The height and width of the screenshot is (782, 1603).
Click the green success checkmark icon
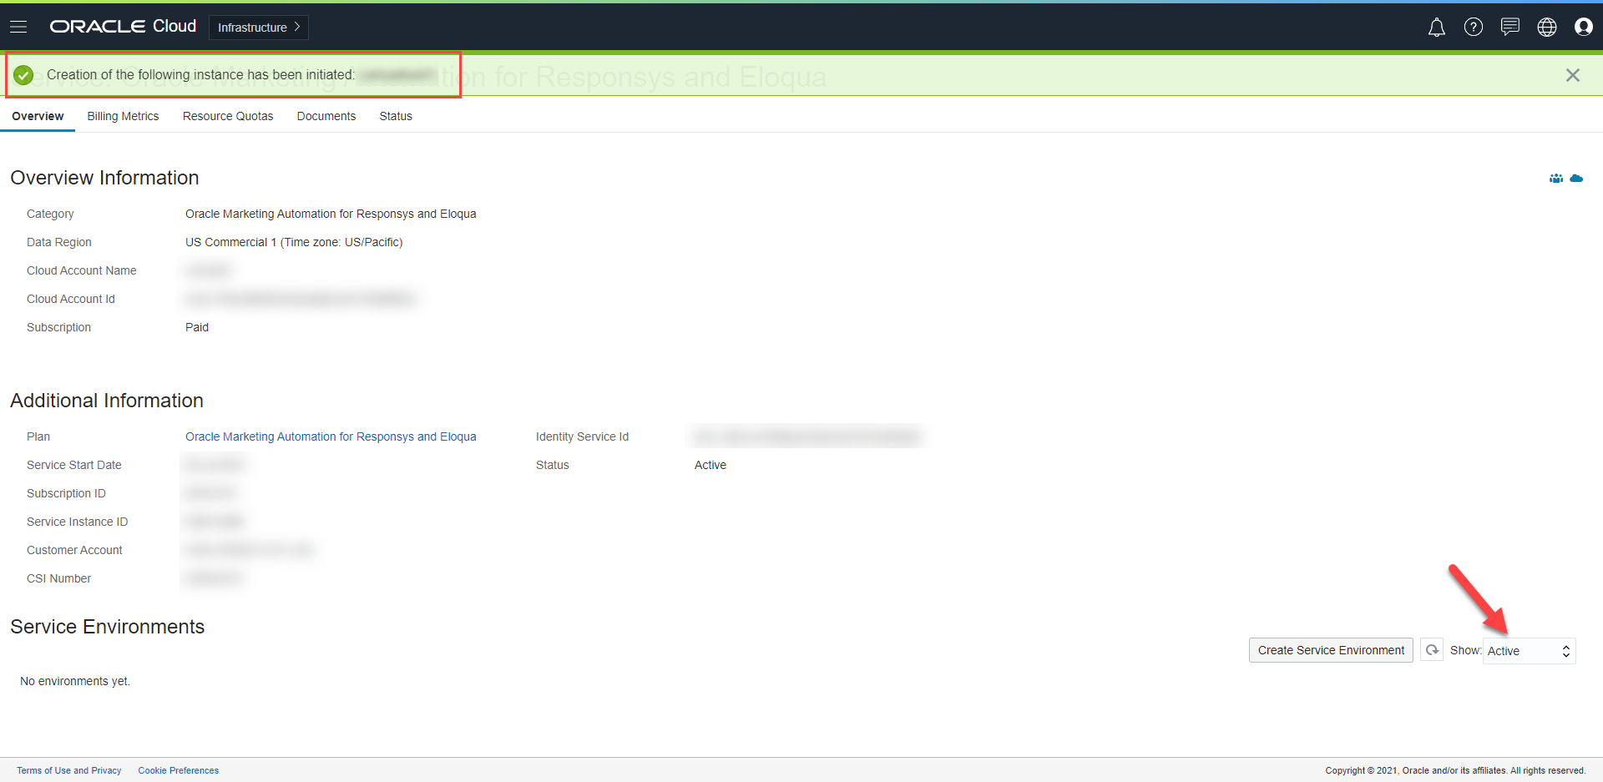tap(23, 75)
